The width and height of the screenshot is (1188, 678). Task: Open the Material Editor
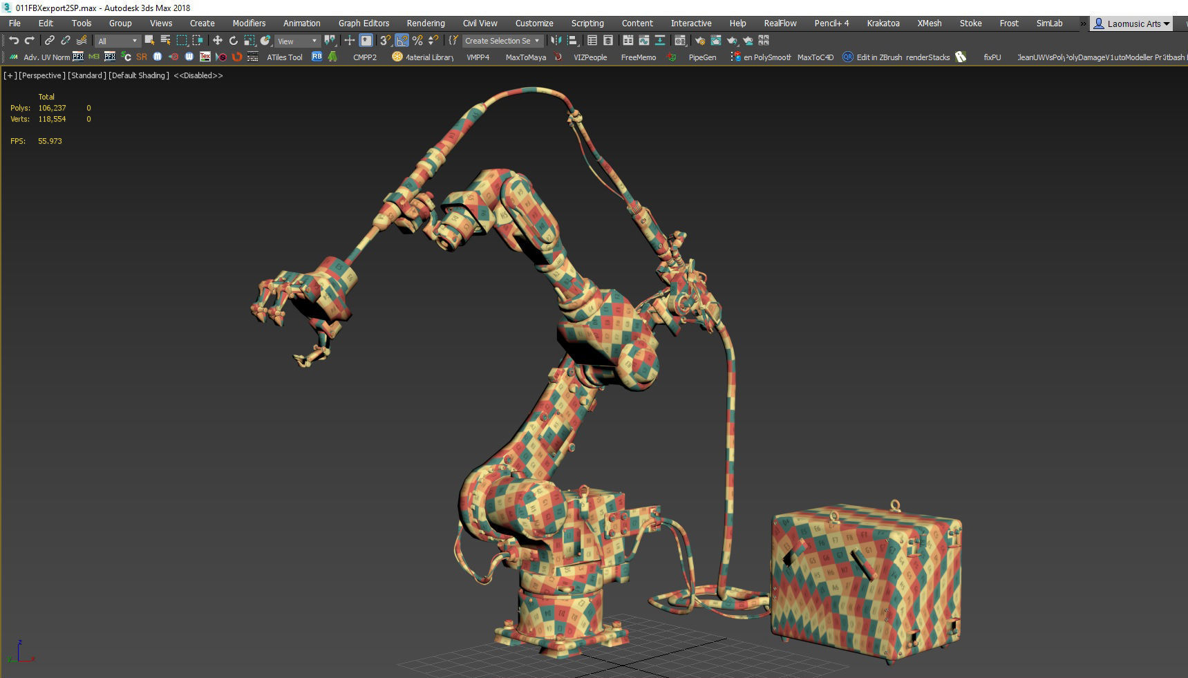click(x=680, y=41)
